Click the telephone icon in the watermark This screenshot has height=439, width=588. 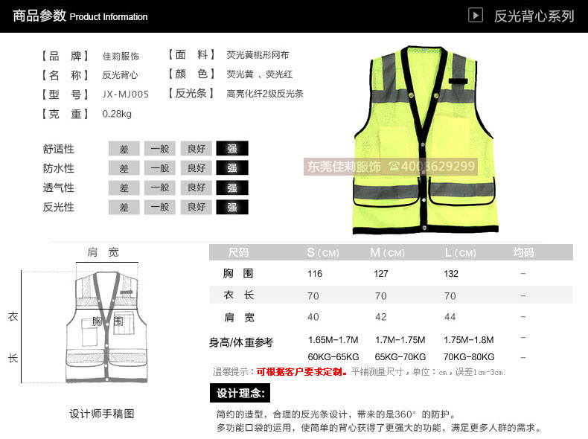[394, 167]
